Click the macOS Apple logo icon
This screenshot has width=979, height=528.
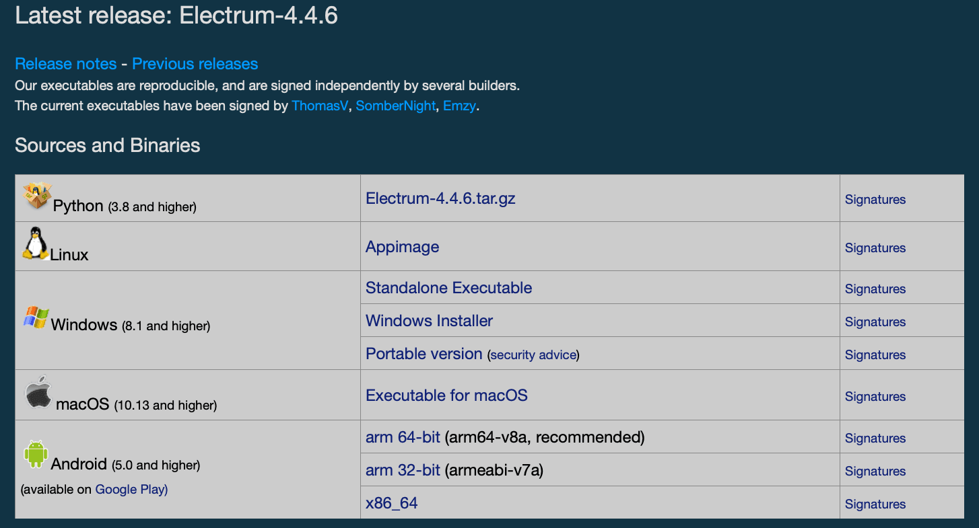(x=38, y=392)
